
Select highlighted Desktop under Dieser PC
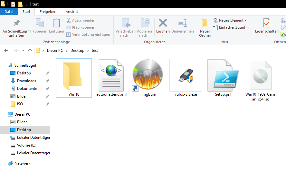click(25, 130)
